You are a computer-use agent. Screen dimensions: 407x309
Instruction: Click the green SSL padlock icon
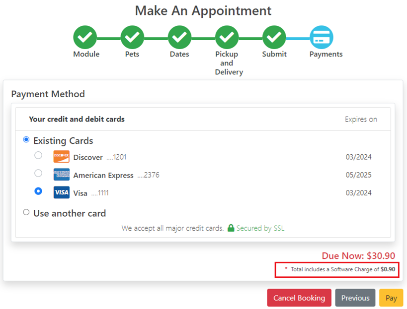231,228
